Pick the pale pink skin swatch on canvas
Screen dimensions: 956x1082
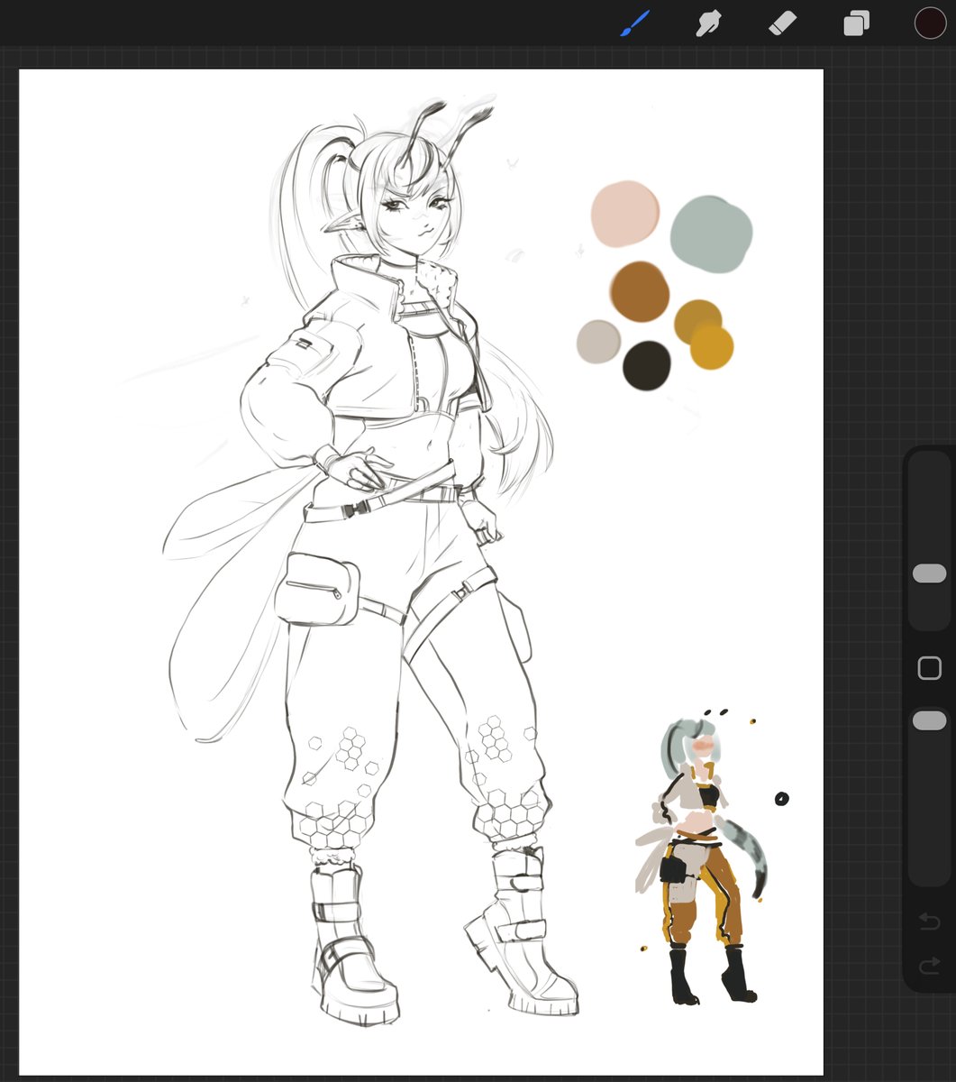pos(625,214)
